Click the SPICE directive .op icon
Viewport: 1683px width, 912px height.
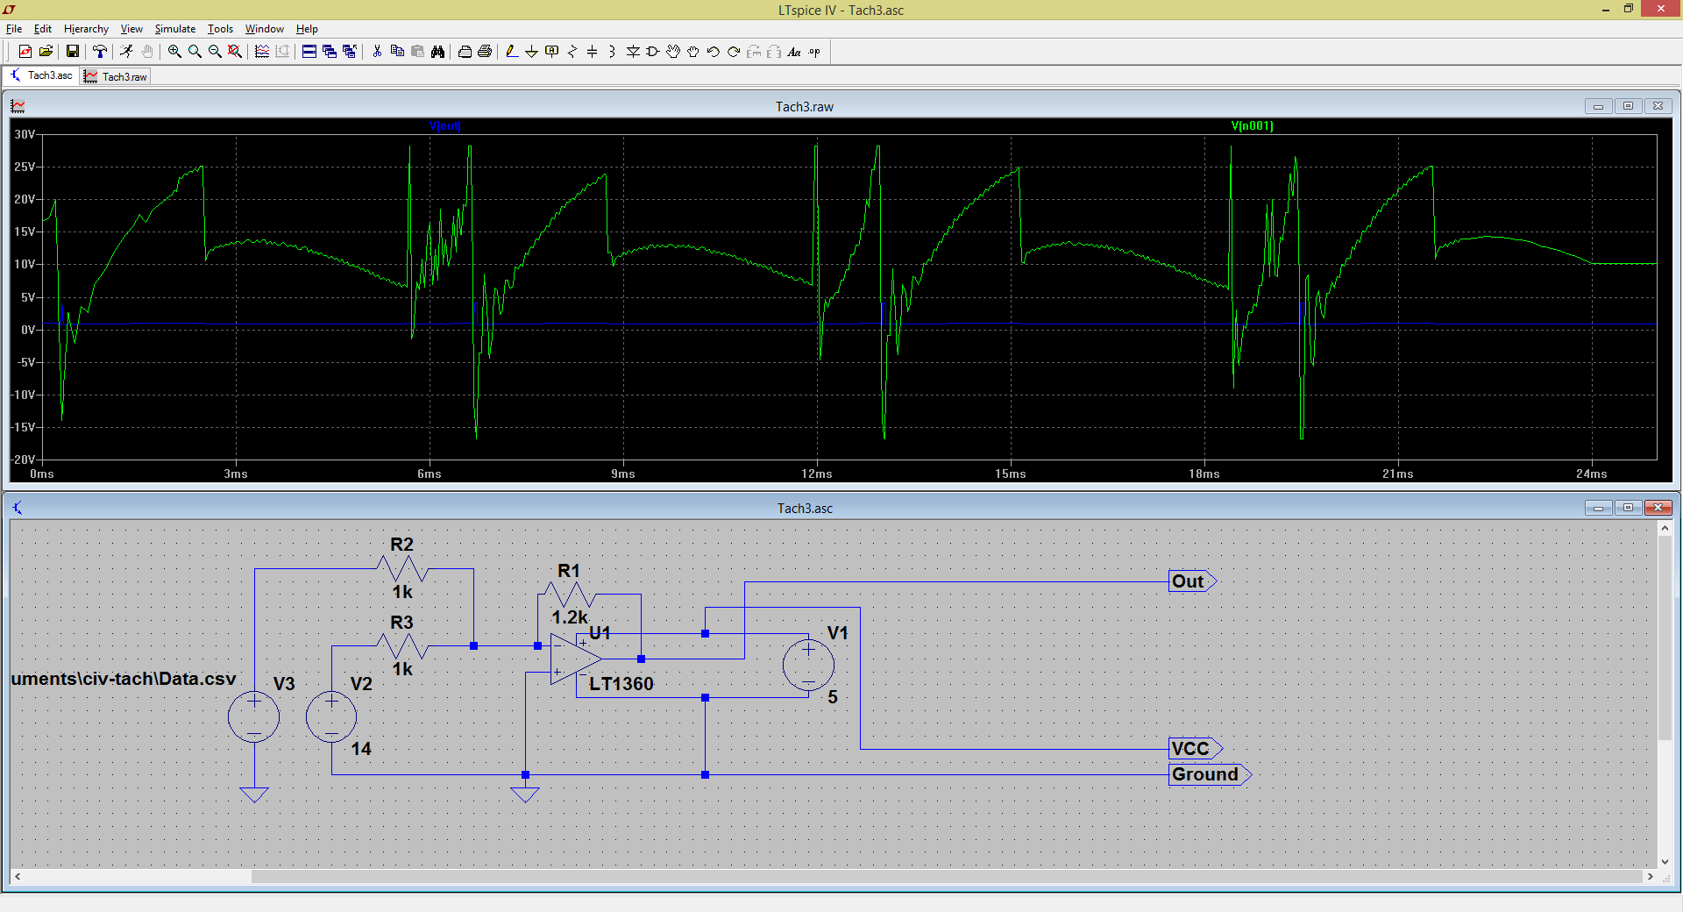click(813, 52)
